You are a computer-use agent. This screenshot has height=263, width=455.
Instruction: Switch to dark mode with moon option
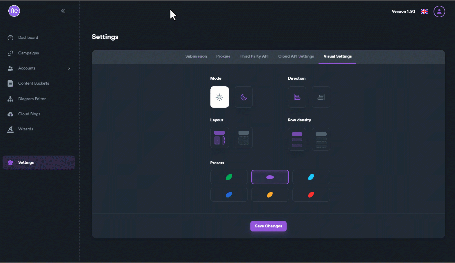[244, 97]
